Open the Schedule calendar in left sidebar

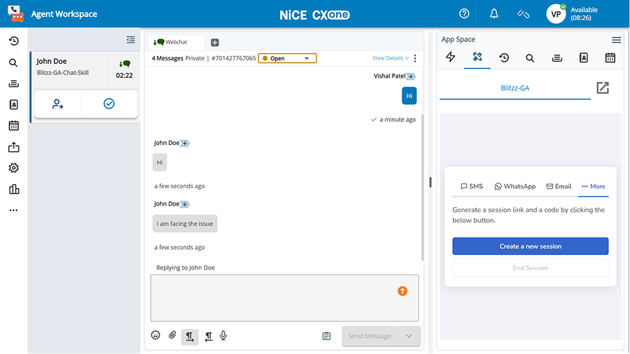coord(14,126)
